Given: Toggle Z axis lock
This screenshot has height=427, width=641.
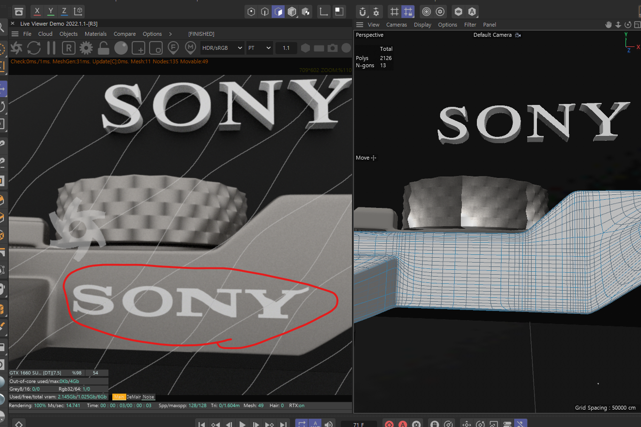Looking at the screenshot, I should pos(64,11).
